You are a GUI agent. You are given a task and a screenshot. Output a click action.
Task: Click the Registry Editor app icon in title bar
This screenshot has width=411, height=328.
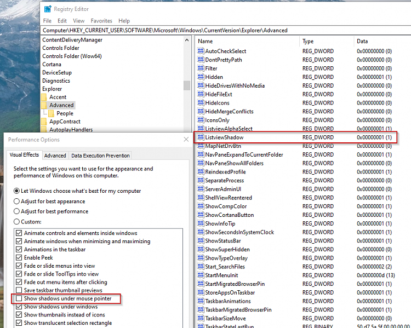[48, 9]
